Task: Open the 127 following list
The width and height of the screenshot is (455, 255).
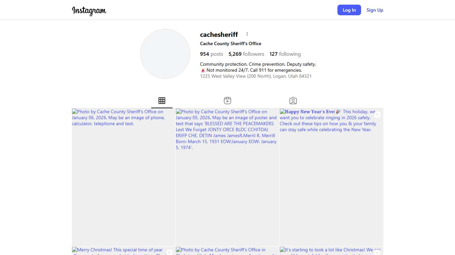Action: pyautogui.click(x=285, y=54)
